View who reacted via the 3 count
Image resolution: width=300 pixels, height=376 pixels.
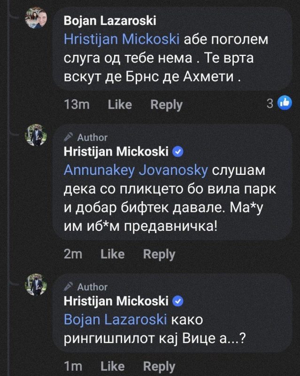pyautogui.click(x=269, y=103)
